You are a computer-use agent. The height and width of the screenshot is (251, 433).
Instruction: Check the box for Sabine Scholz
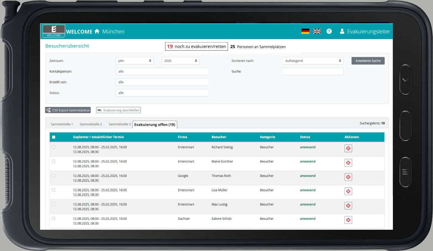coord(54,218)
